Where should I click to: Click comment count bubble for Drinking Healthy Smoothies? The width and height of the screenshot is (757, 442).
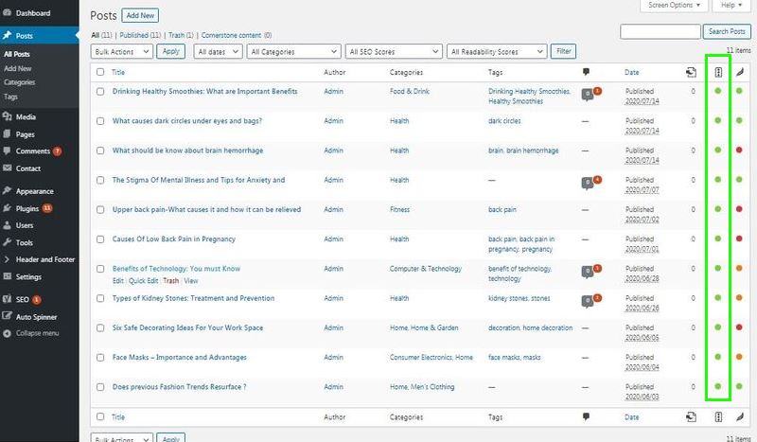(589, 94)
